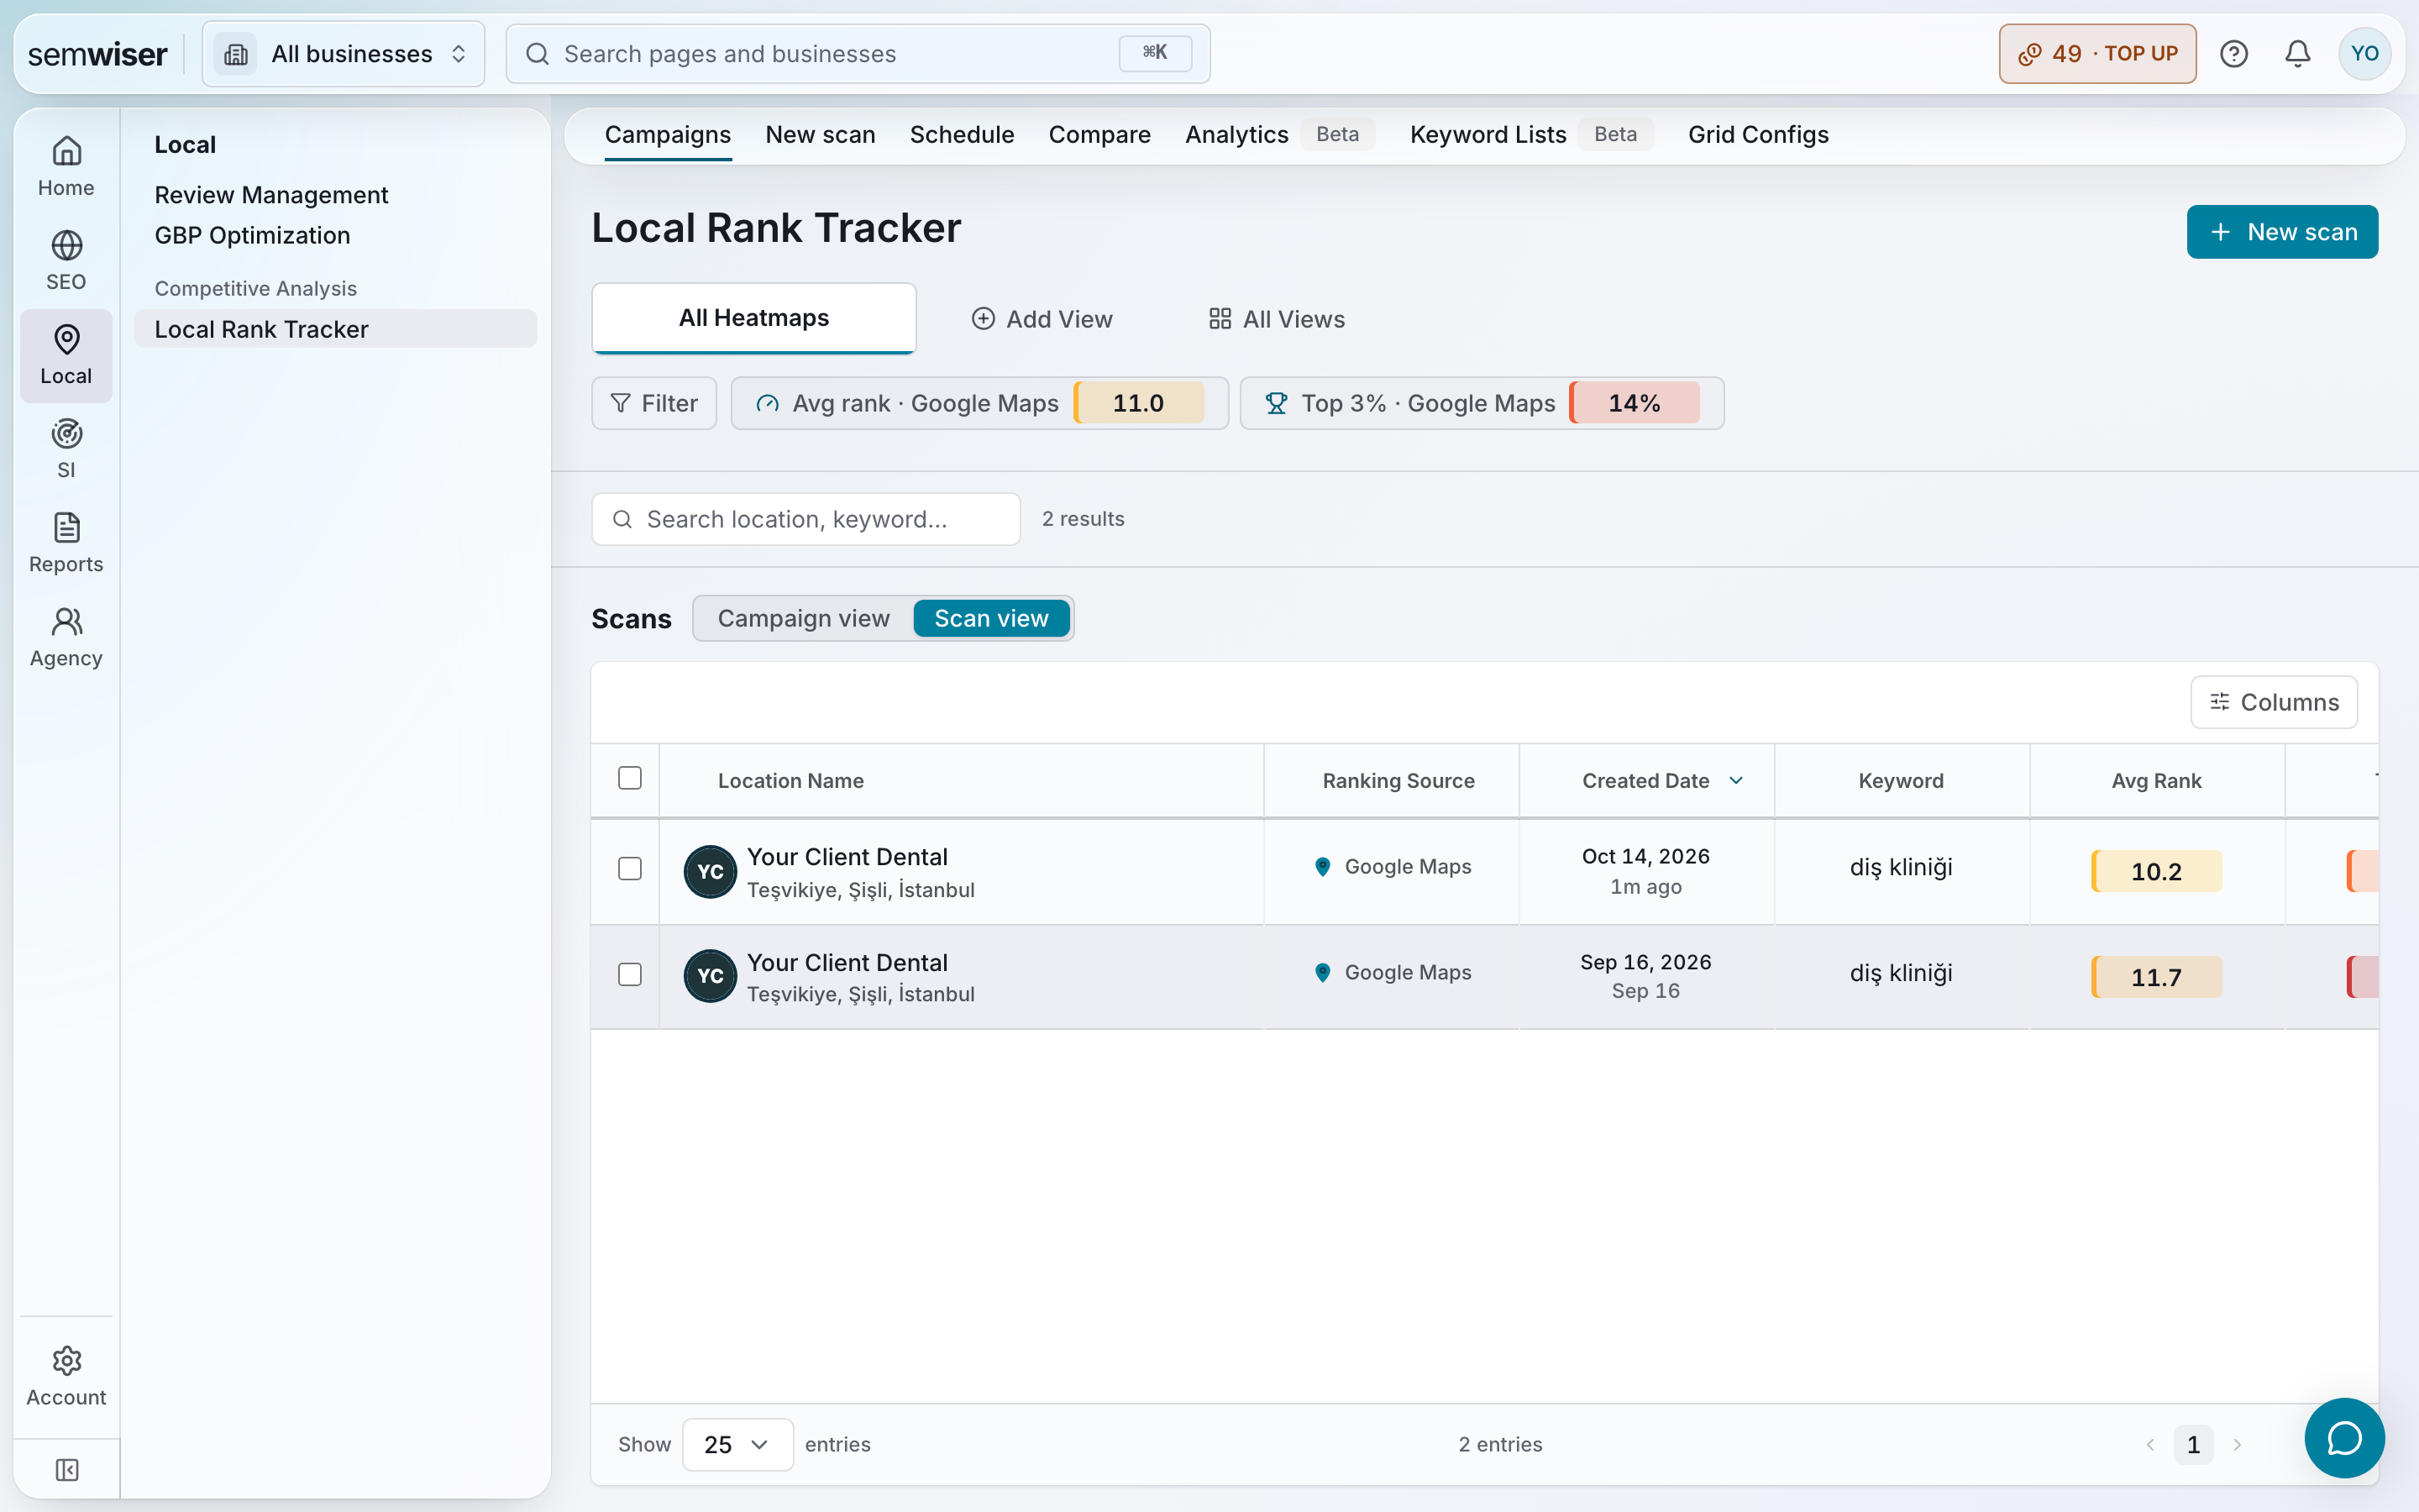Open the chat support bubble
Image resolution: width=2419 pixels, height=1512 pixels.
coord(2344,1438)
